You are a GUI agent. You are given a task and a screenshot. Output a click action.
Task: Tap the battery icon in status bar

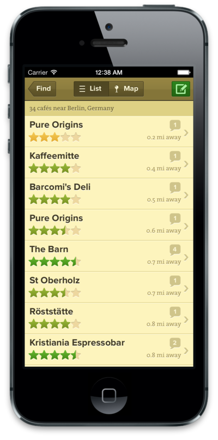[184, 73]
